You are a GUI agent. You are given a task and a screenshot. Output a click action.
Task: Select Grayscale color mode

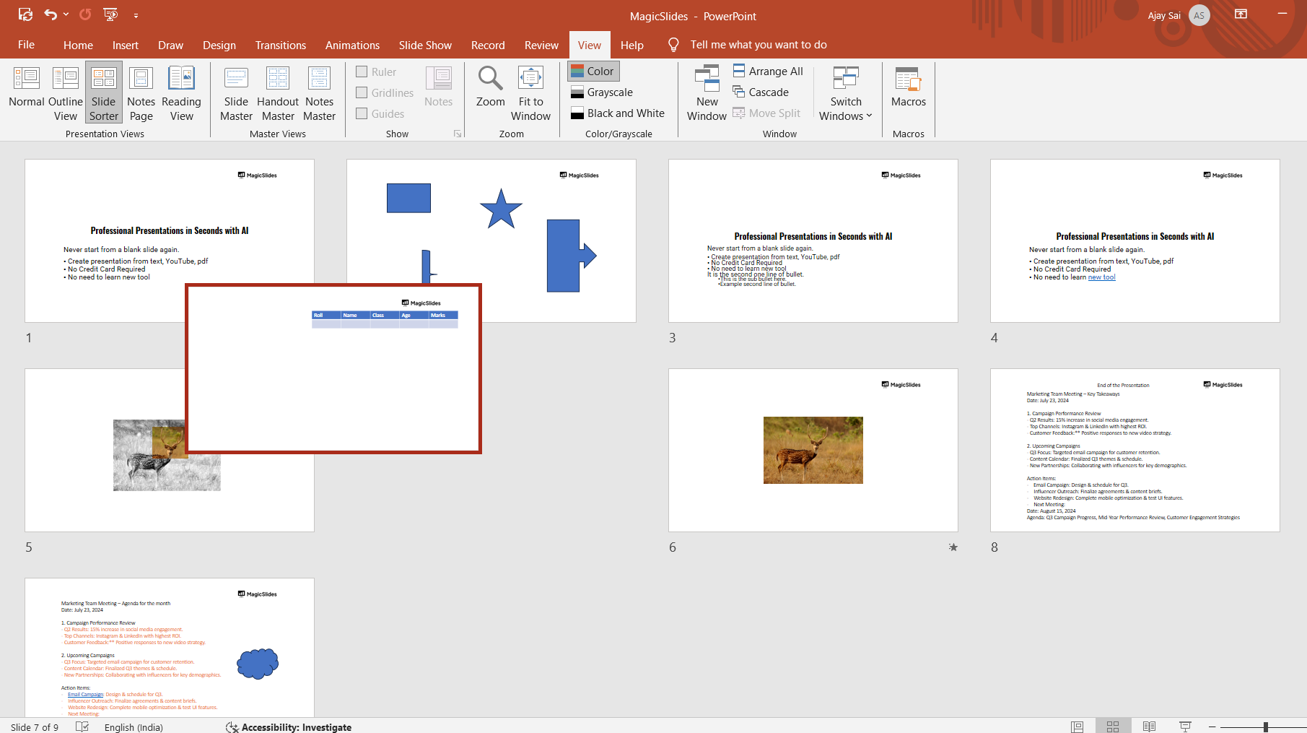[602, 92]
